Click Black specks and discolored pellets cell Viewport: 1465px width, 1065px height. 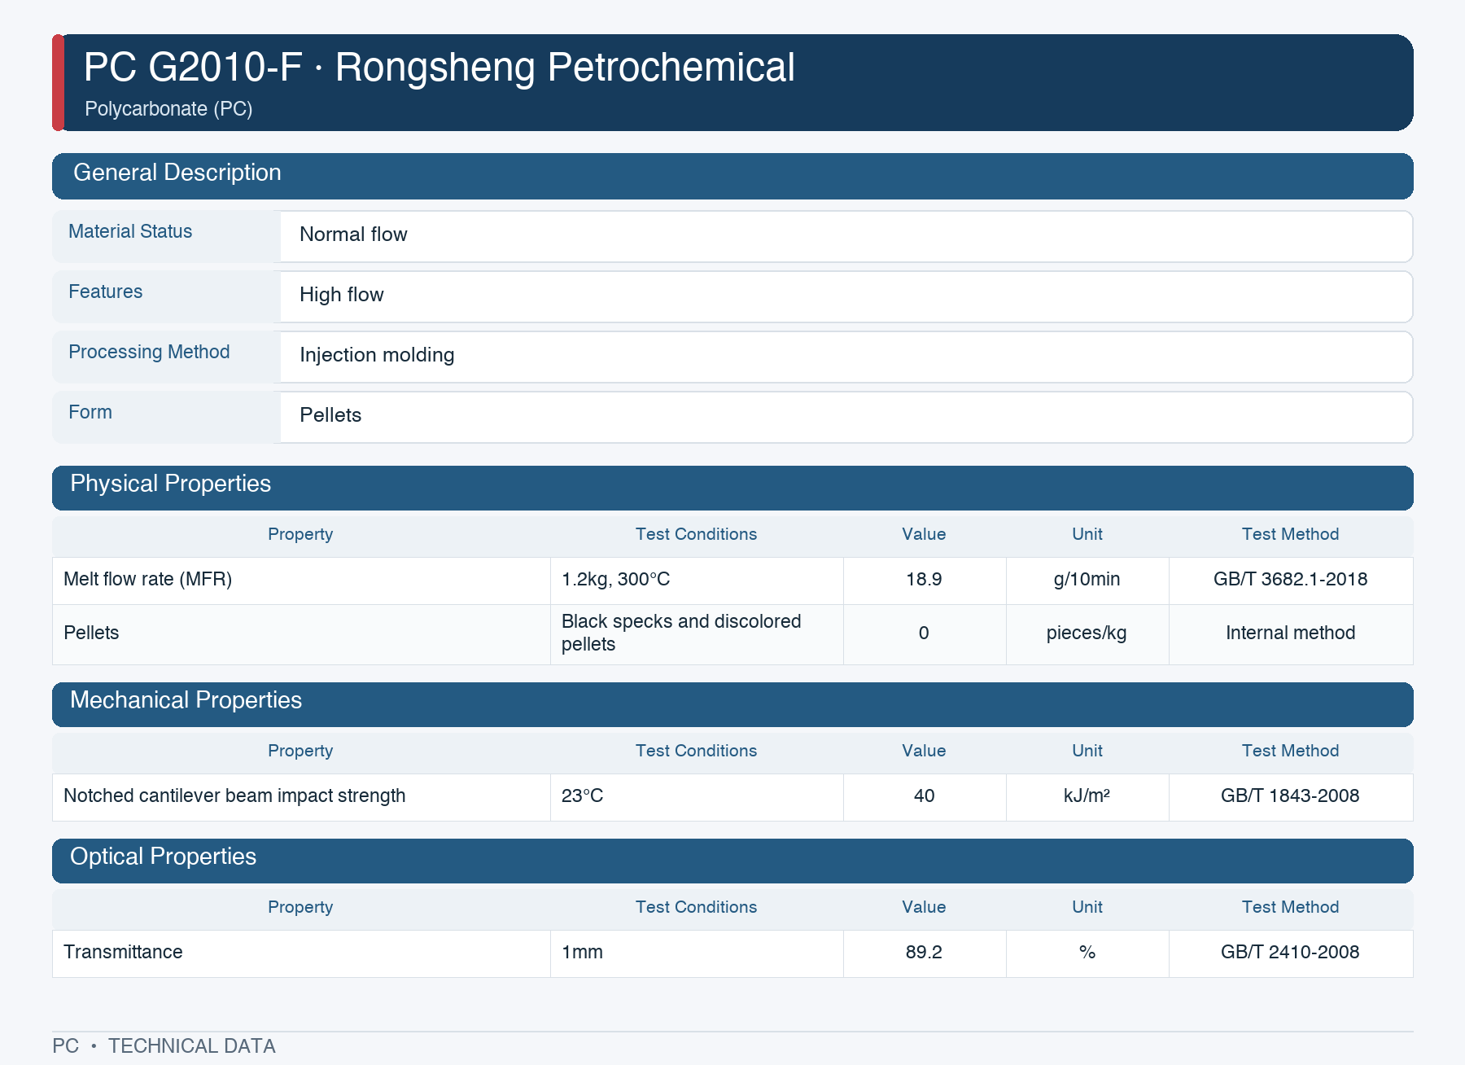tap(697, 633)
